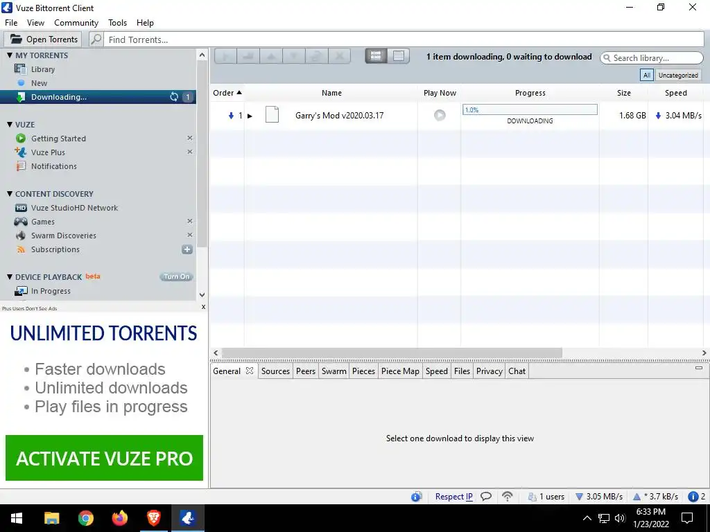
Task: Click the Open Torrents folder button
Action: (43, 39)
